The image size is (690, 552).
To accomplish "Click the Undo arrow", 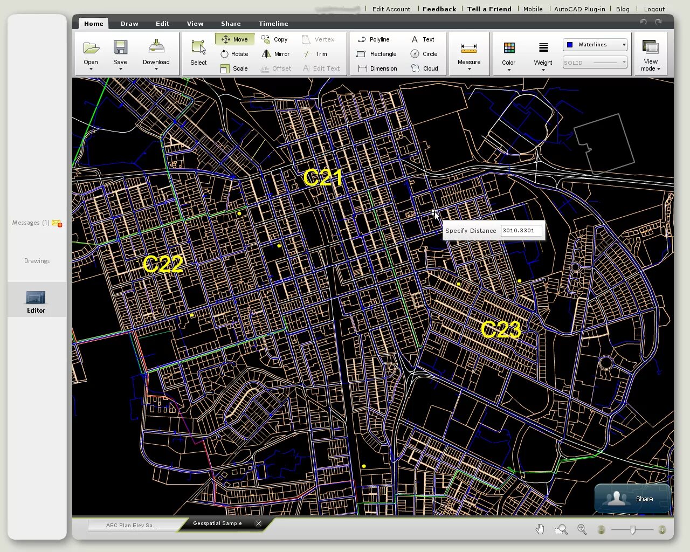I will point(643,22).
